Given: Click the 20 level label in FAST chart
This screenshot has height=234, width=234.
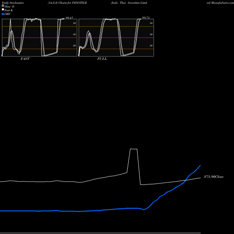Looking at the screenshot, I should click(x=74, y=45).
